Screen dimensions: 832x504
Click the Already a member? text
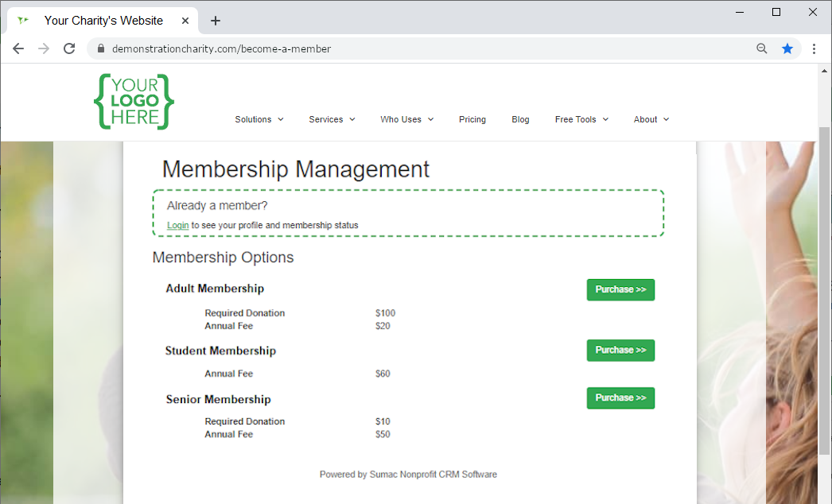[x=217, y=206]
